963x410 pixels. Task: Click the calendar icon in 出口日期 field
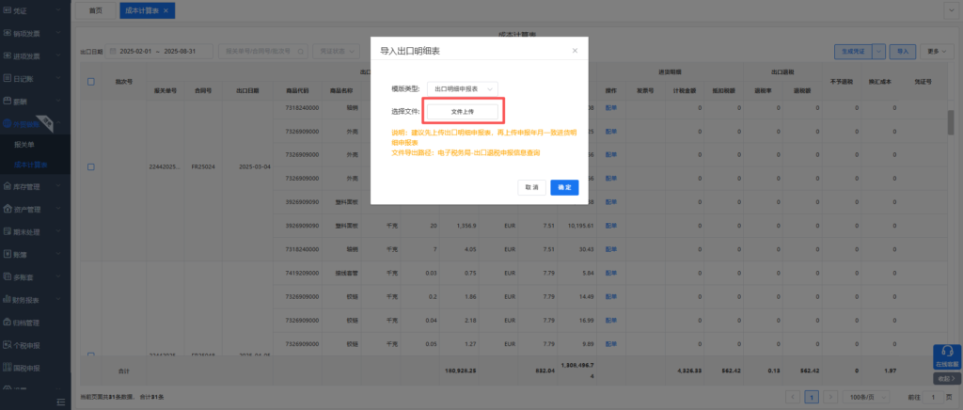pyautogui.click(x=114, y=51)
